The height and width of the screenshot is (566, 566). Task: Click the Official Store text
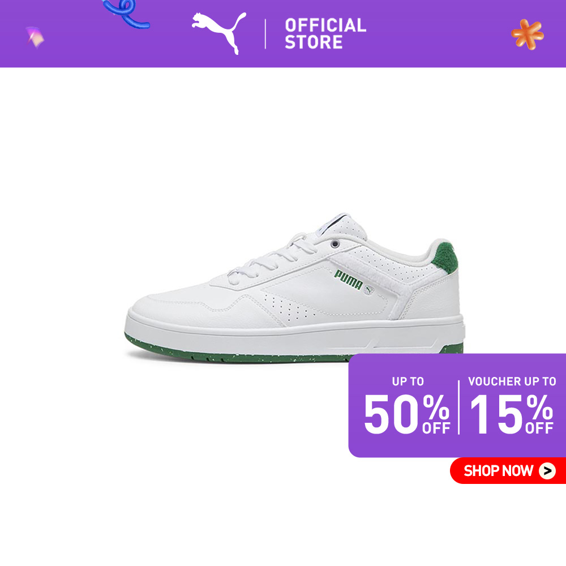pyautogui.click(x=325, y=34)
